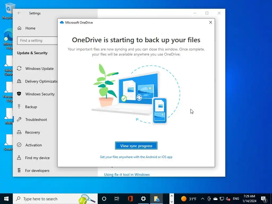Show hidden icons in system tray
Screen dimensions: 272x204
pyautogui.click(x=202, y=199)
